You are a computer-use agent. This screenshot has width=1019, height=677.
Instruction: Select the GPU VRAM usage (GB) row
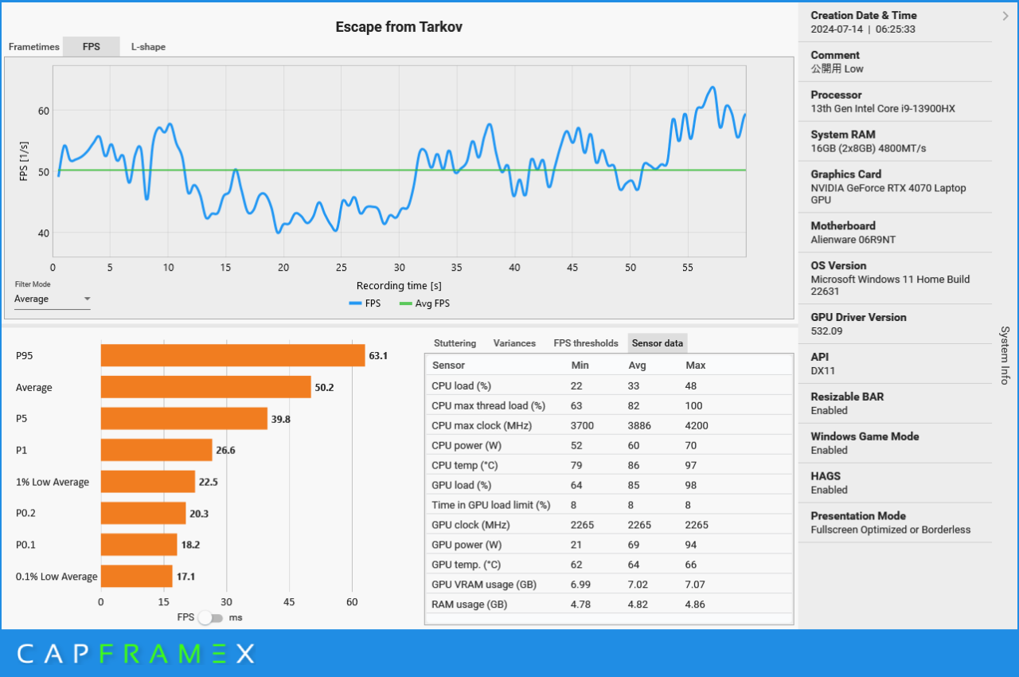pyautogui.click(x=609, y=585)
